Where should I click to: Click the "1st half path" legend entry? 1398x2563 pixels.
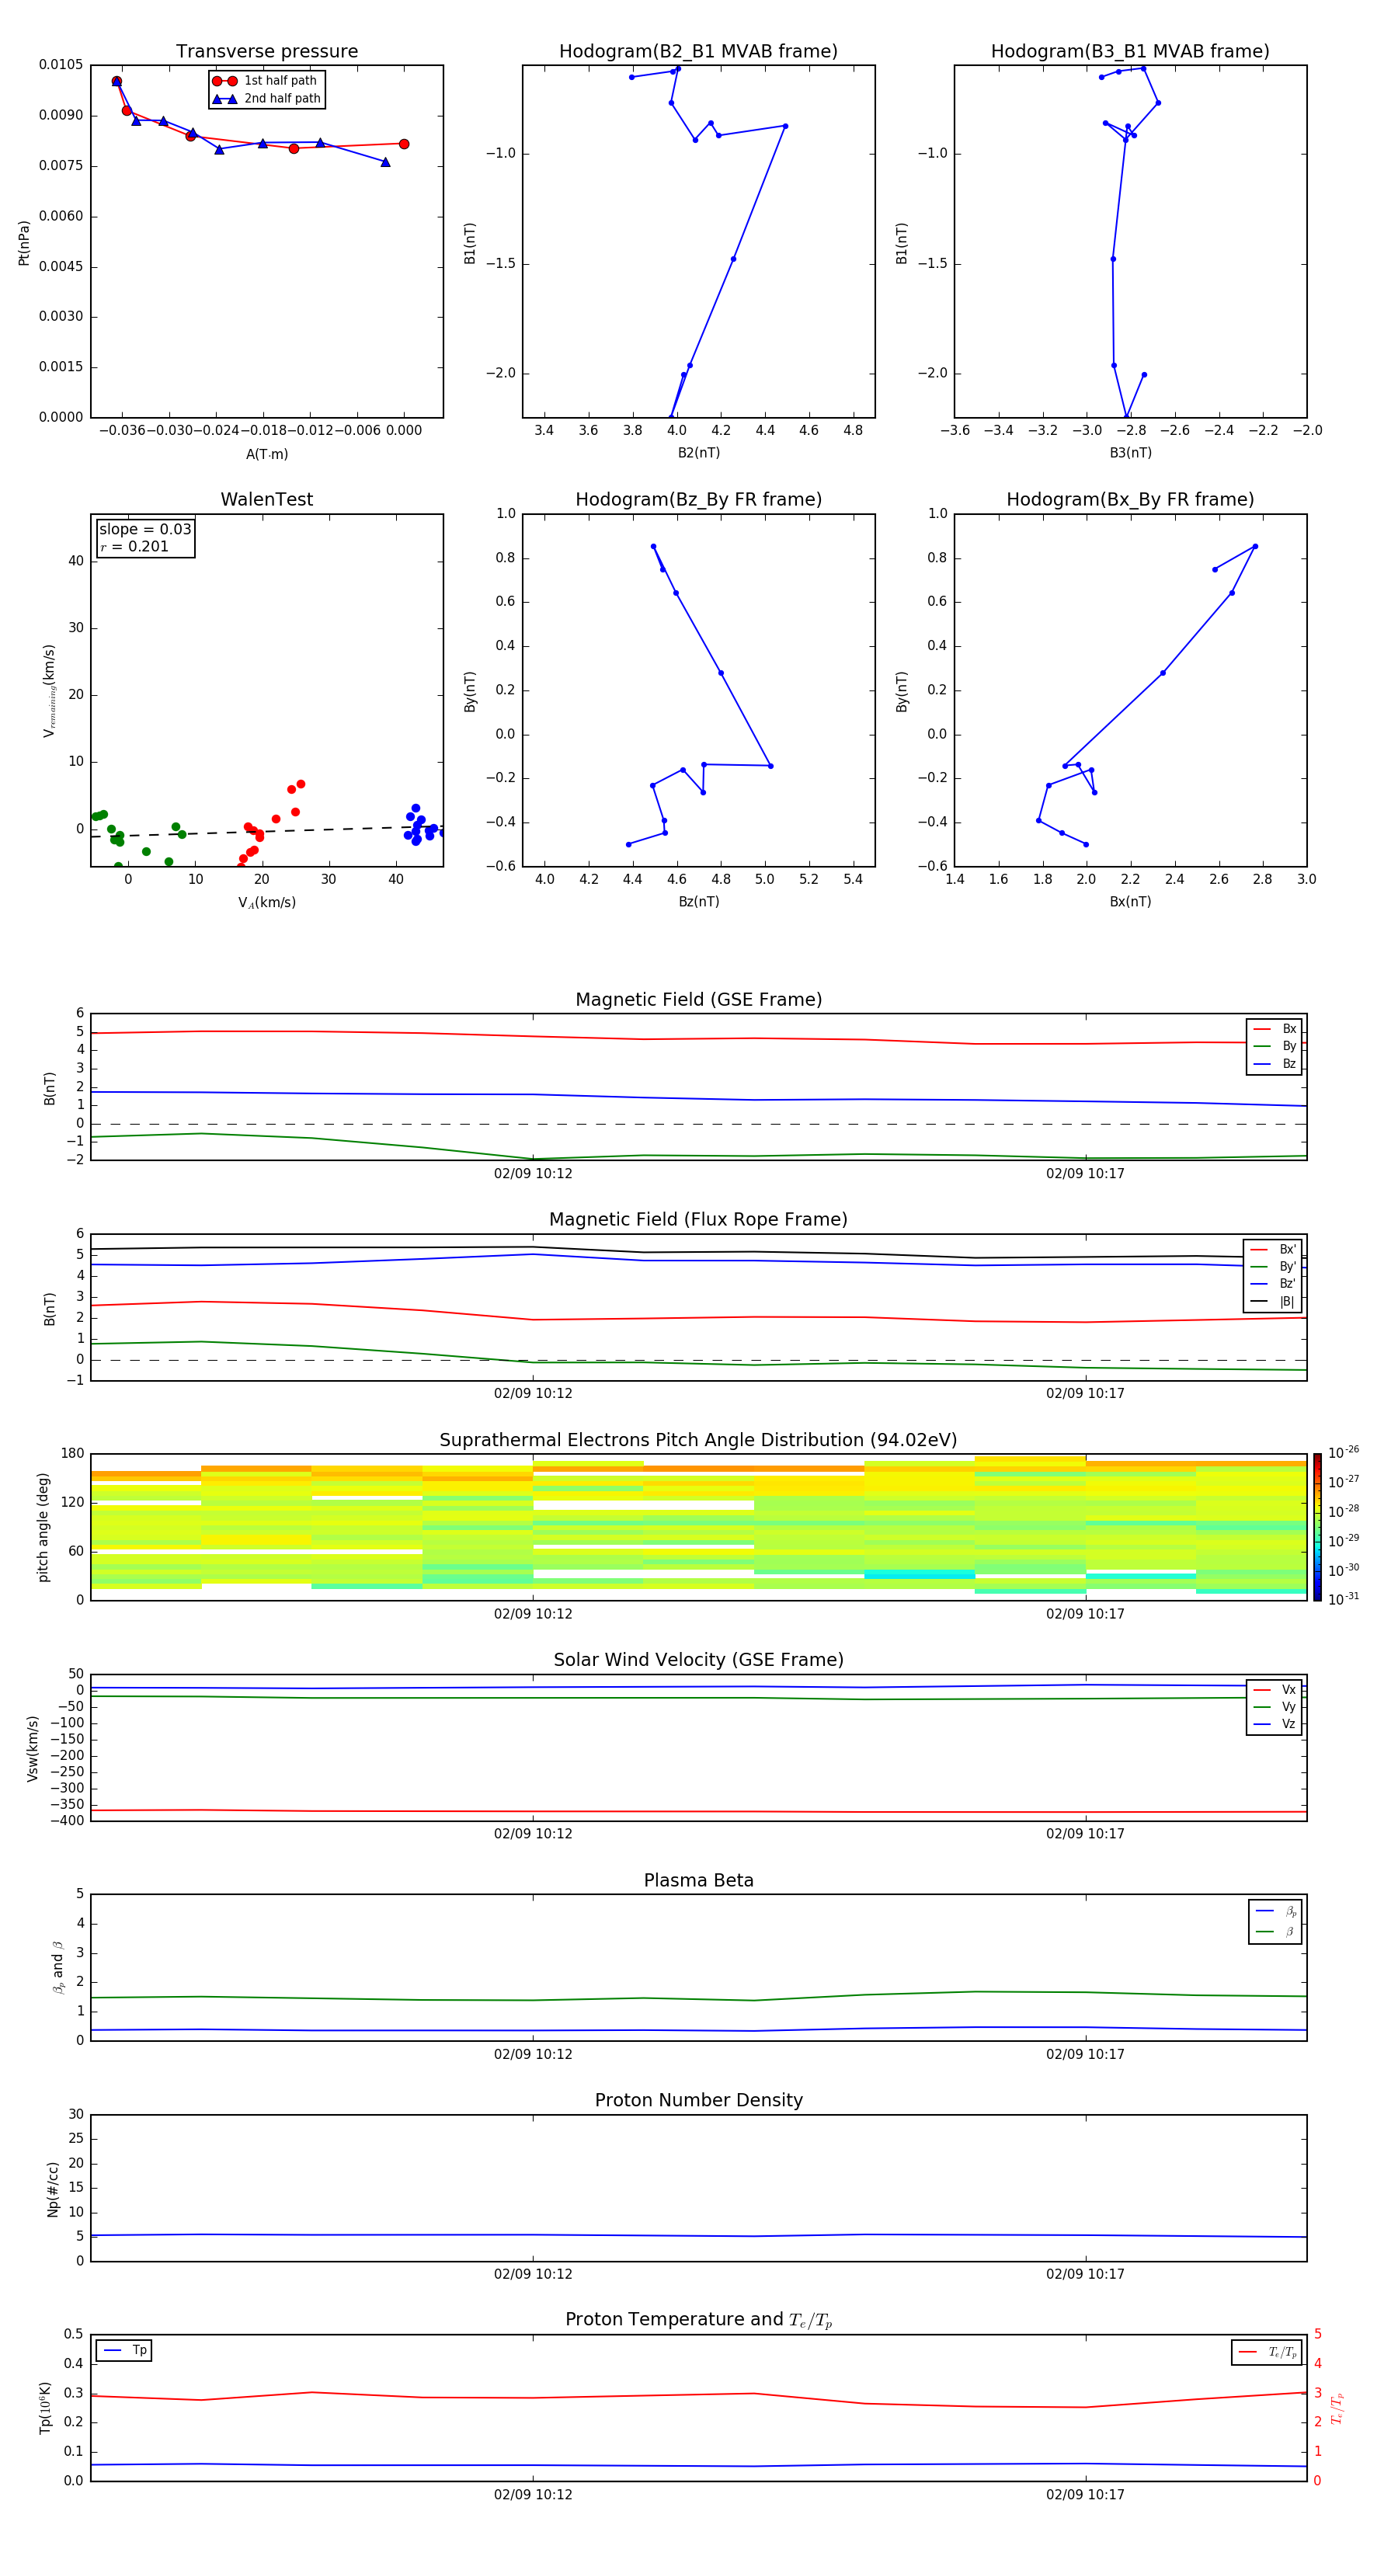(x=266, y=81)
